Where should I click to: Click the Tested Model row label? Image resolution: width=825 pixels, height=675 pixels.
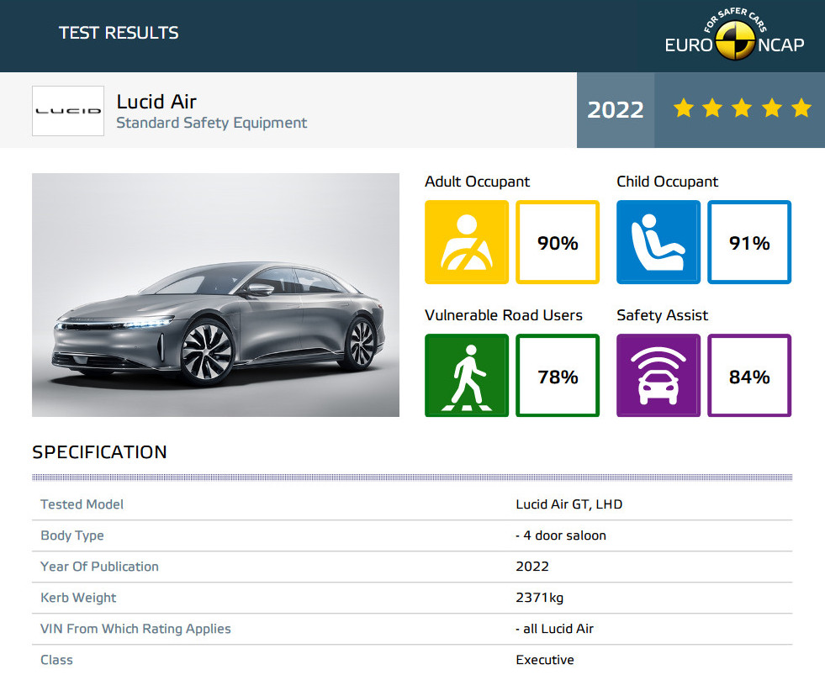pyautogui.click(x=82, y=504)
